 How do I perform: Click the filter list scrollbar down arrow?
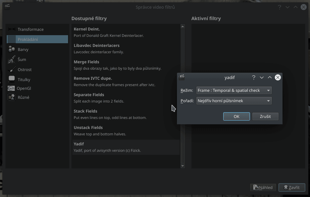(x=182, y=166)
